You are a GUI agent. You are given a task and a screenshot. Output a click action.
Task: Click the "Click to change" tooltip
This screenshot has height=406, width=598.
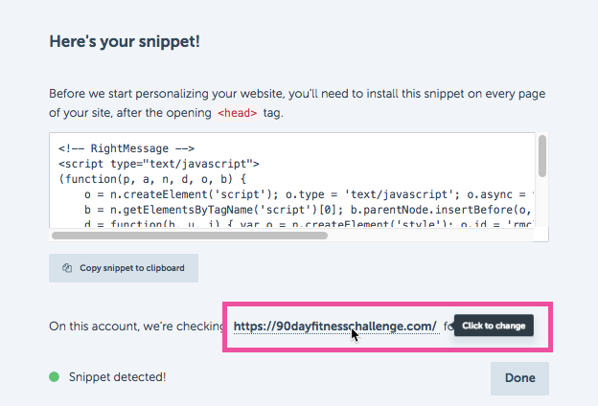494,326
